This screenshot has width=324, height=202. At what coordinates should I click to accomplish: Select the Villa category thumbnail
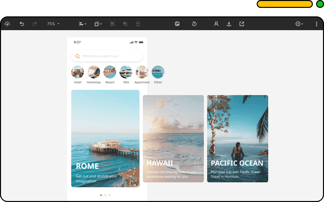click(x=126, y=72)
